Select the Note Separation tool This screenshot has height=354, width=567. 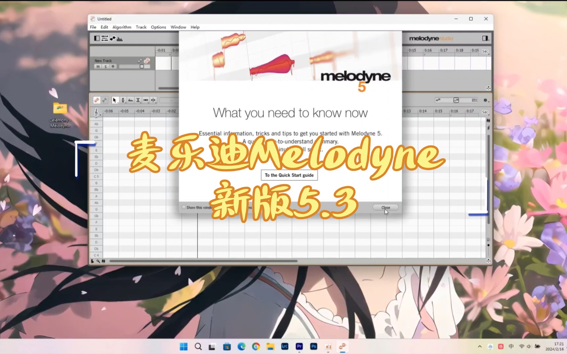tap(153, 100)
